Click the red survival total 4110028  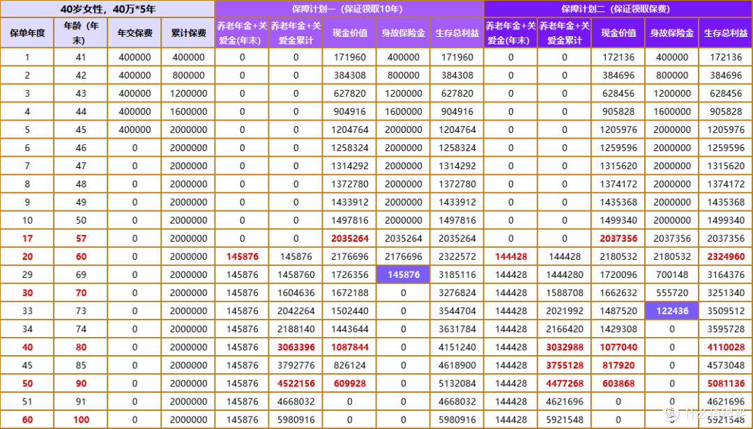(x=726, y=348)
